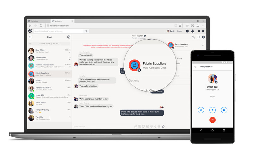The image size is (253, 160).
Task: Open James Dean conversation
Action: click(x=49, y=58)
